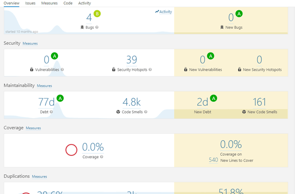The width and height of the screenshot is (295, 194).
Task: Click the A rating badge for New Bugs
Action: click(x=239, y=14)
